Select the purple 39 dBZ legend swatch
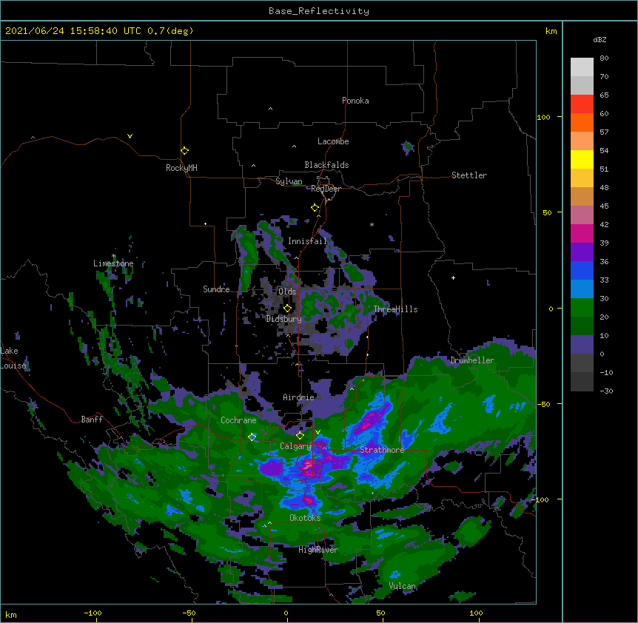This screenshot has height=623, width=638. (x=582, y=252)
